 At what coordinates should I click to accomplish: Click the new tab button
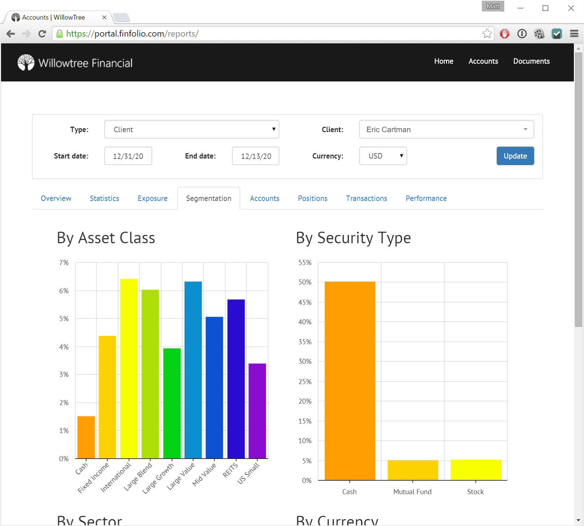coord(121,17)
